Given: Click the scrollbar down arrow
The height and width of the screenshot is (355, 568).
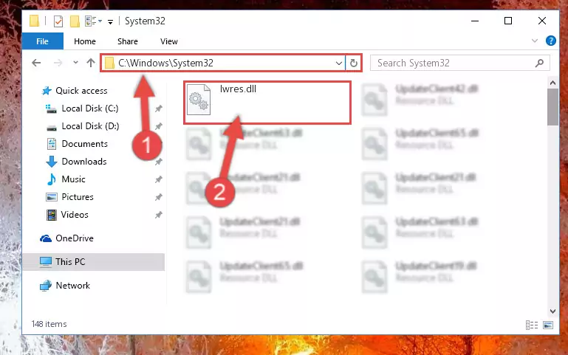Looking at the screenshot, I should coord(552,311).
